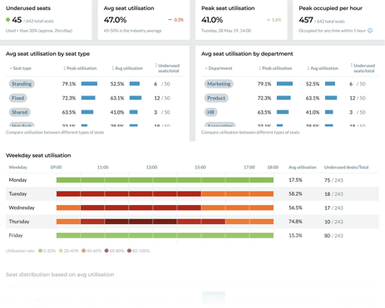
Task: Click the info icon beside Occupied for any time
Action: pos(370,31)
